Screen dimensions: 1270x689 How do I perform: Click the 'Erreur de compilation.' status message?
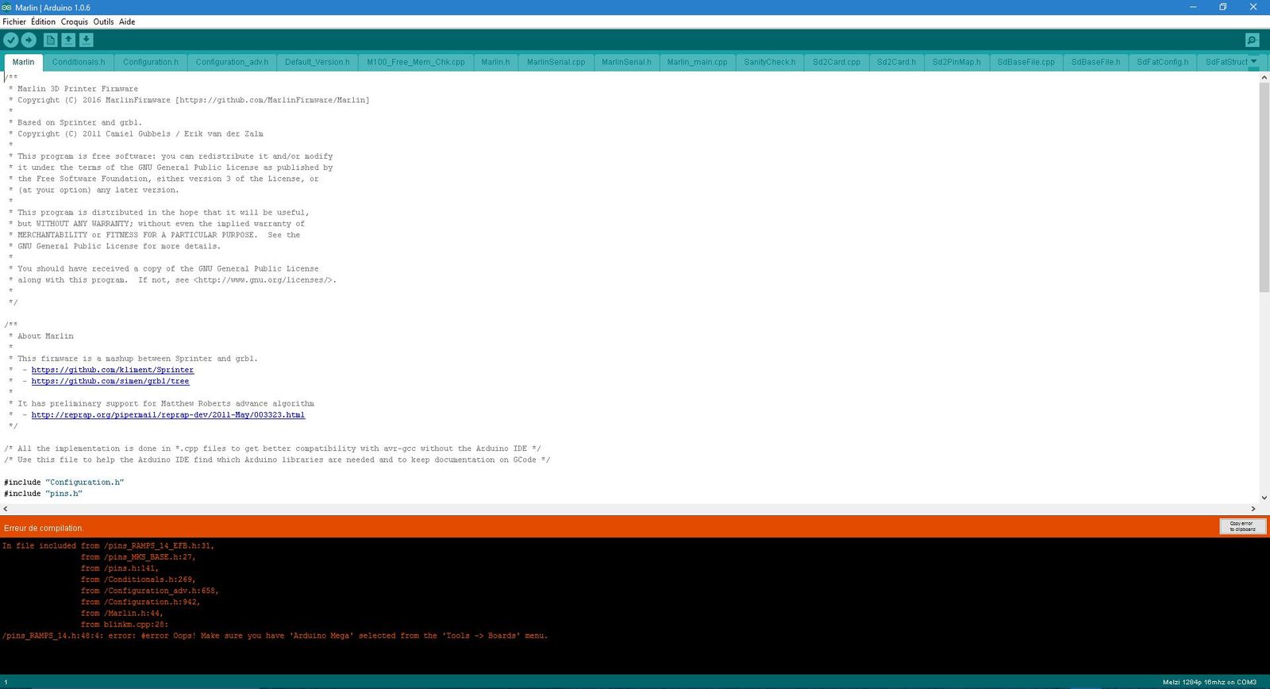tap(44, 528)
